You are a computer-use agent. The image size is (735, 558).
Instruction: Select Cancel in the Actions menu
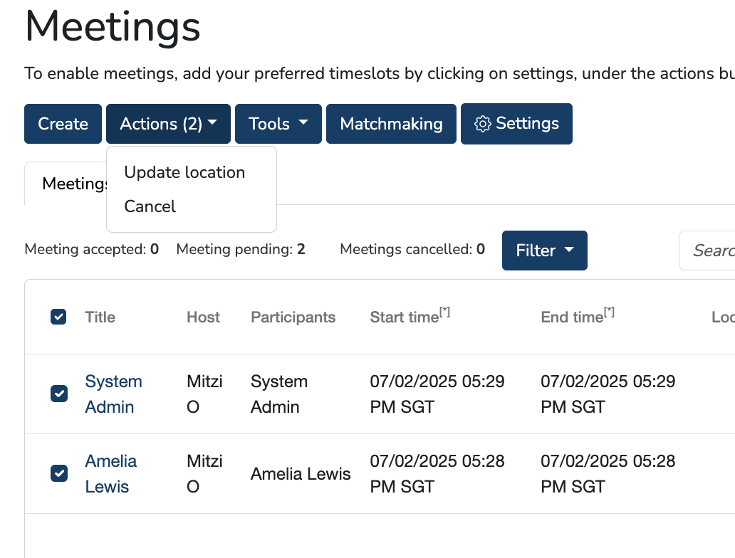150,206
